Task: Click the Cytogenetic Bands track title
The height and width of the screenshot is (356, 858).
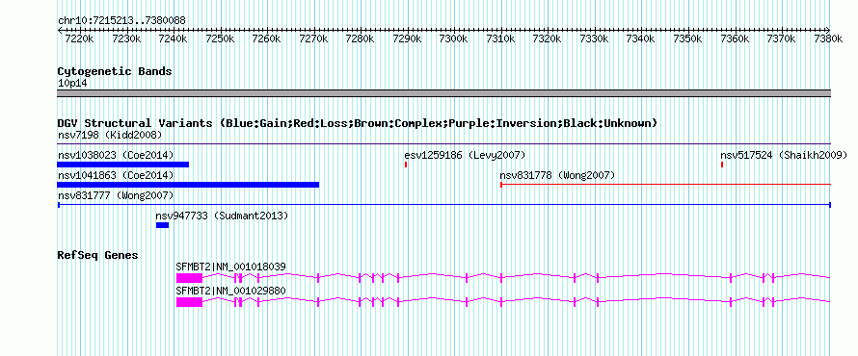Action: tap(115, 71)
